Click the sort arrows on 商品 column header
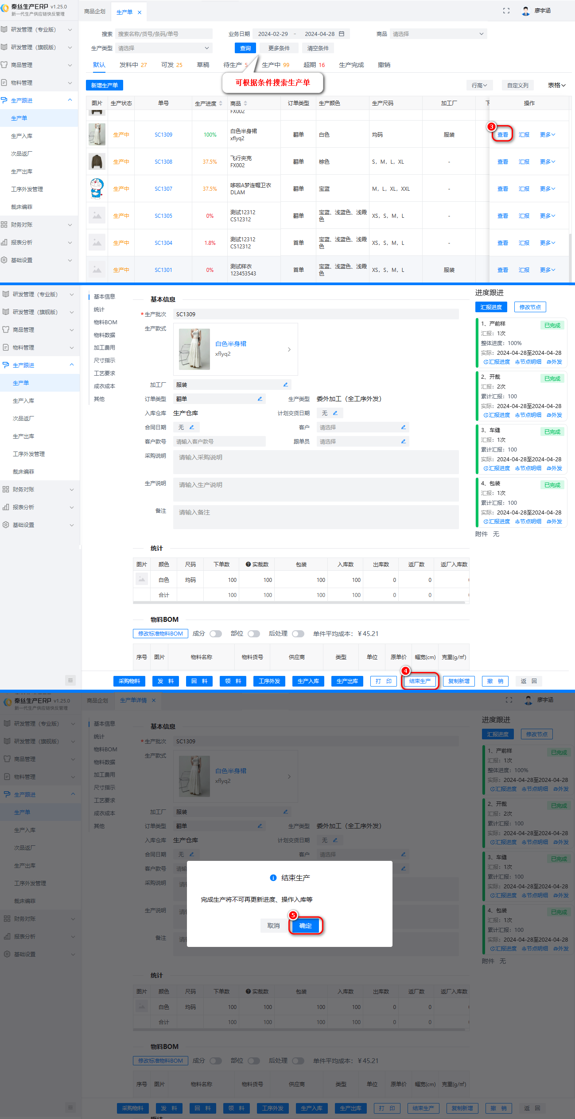The image size is (575, 1119). tap(245, 103)
